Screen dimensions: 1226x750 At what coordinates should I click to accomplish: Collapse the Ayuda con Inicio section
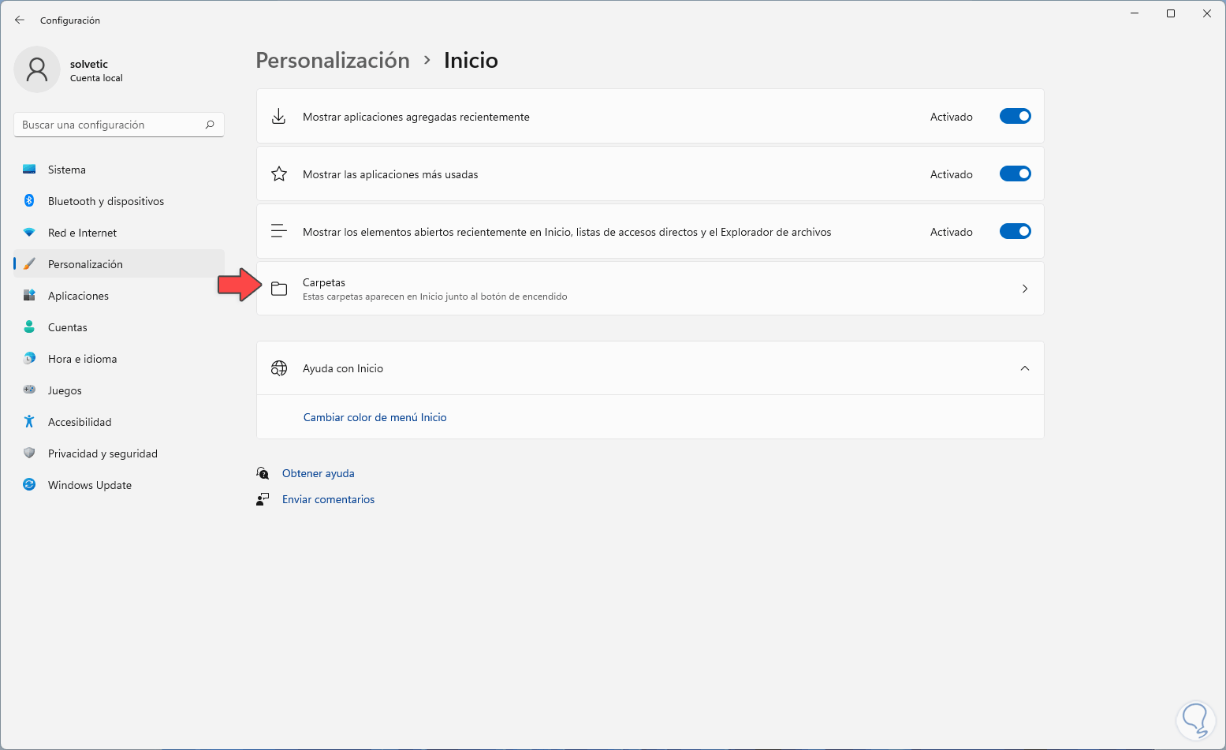pos(1024,368)
